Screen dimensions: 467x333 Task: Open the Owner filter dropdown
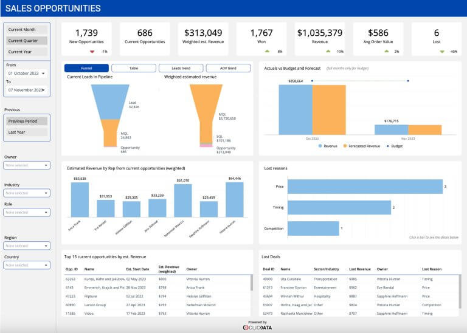[x=27, y=165]
